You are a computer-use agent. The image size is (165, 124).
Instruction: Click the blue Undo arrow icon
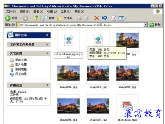104,18
